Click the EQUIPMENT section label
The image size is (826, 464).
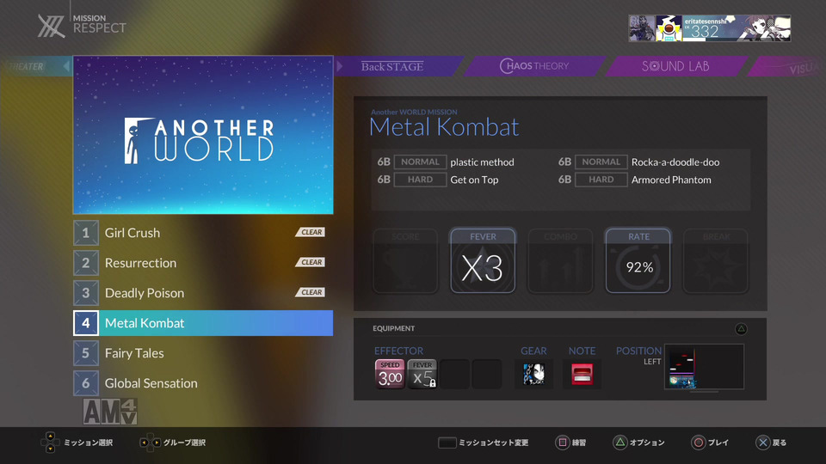coord(393,328)
